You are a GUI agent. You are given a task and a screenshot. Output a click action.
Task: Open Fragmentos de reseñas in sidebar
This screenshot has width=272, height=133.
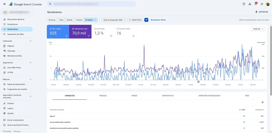tap(17, 89)
